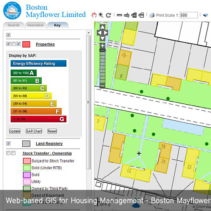Pan the map down with the arrow

pyautogui.click(x=103, y=38)
